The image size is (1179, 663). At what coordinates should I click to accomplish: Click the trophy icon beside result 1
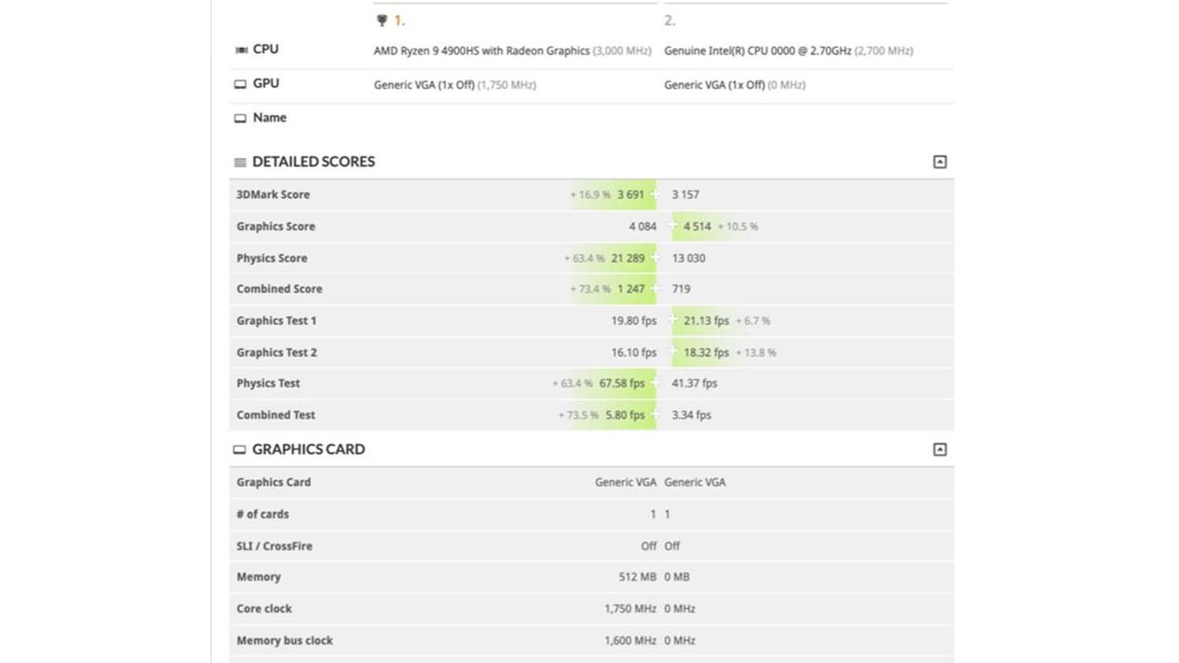[382, 21]
